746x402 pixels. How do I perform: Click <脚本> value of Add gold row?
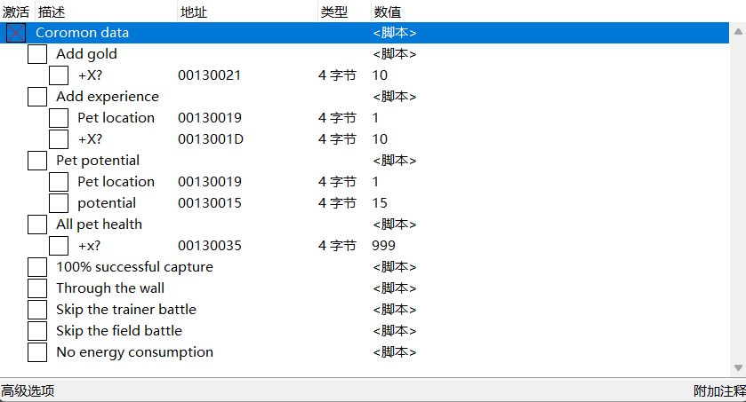point(395,54)
